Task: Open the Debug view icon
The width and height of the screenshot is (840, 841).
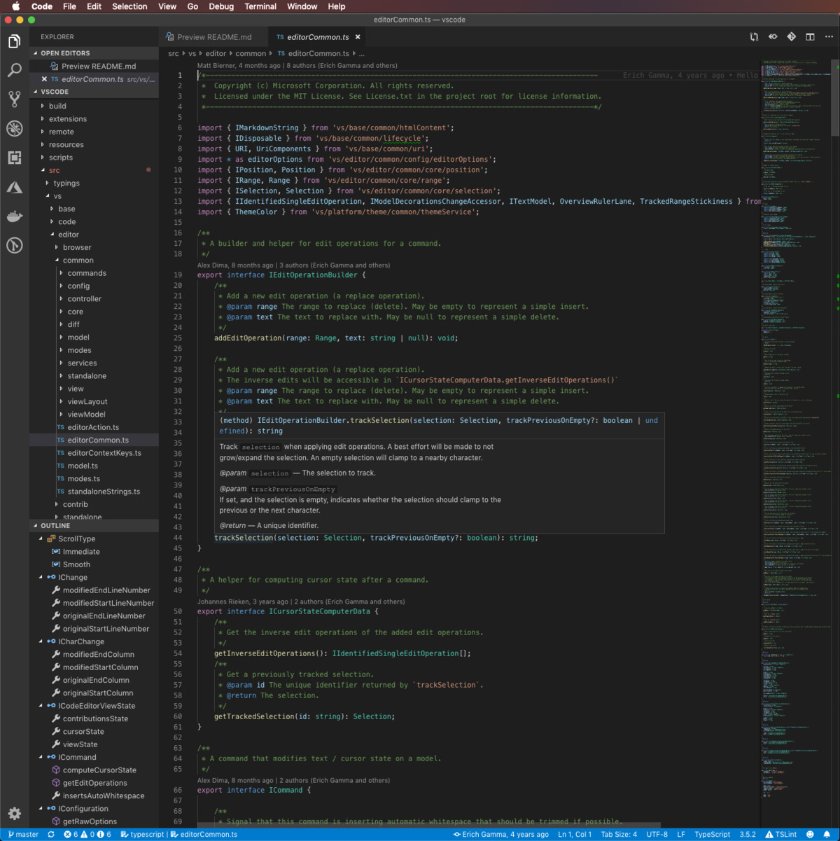Action: [14, 128]
